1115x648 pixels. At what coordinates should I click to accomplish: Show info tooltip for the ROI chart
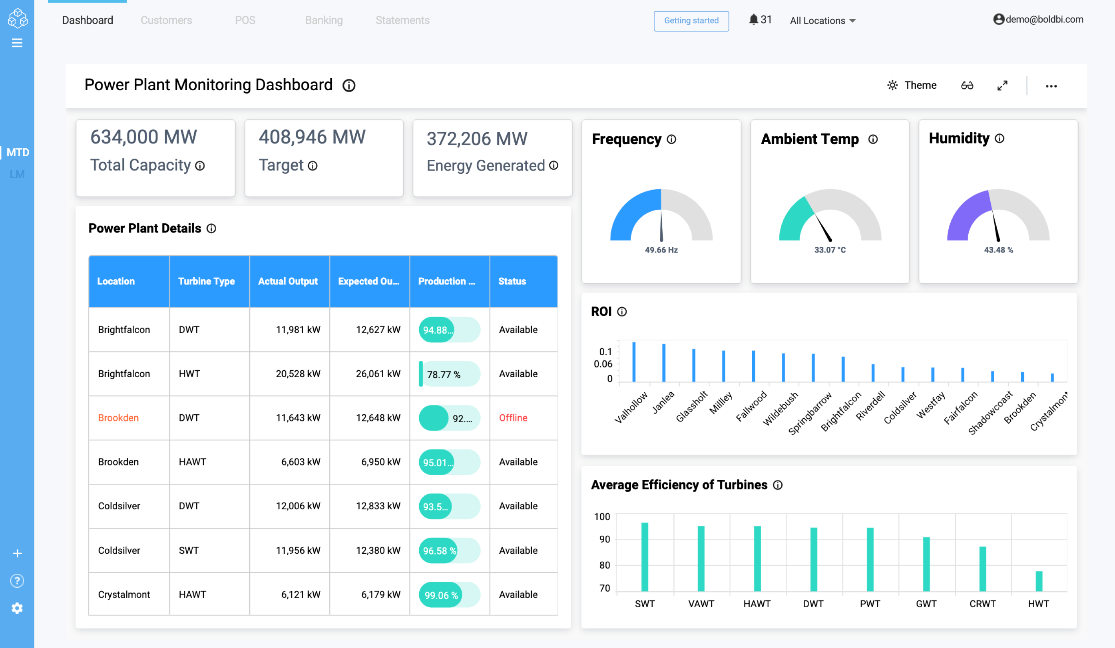point(623,312)
